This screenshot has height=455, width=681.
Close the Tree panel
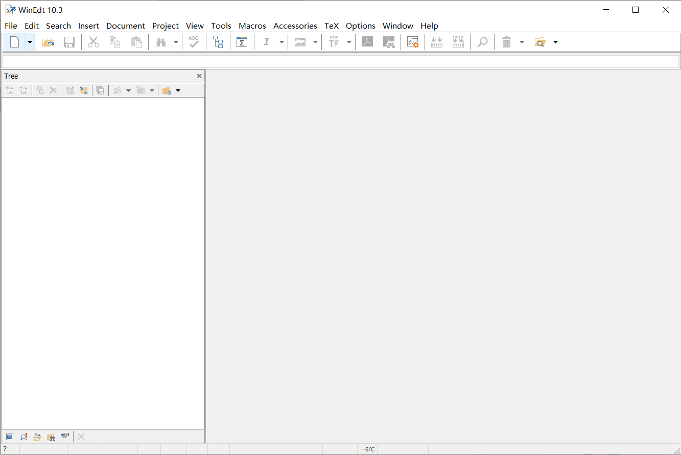point(199,76)
